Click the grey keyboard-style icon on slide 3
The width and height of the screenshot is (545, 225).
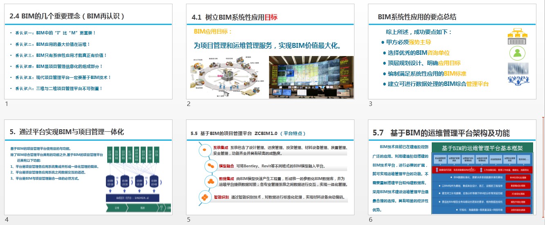518,41
